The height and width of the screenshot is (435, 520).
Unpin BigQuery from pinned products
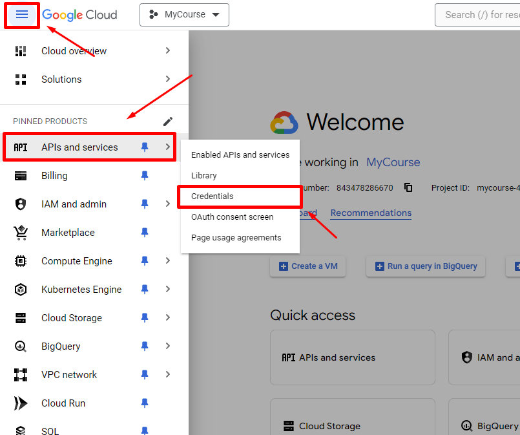(145, 346)
